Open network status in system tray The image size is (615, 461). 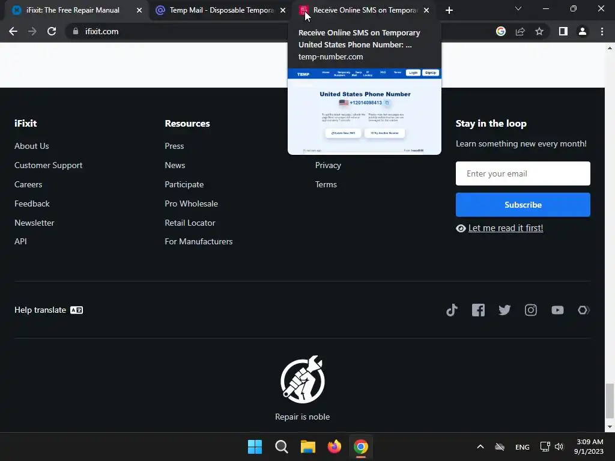pos(545,447)
